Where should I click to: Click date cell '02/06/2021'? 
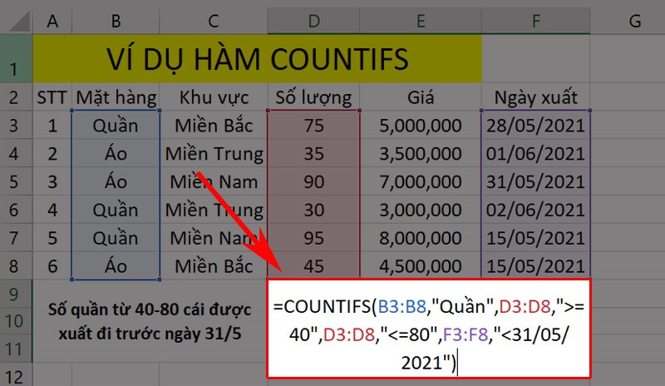point(536,210)
